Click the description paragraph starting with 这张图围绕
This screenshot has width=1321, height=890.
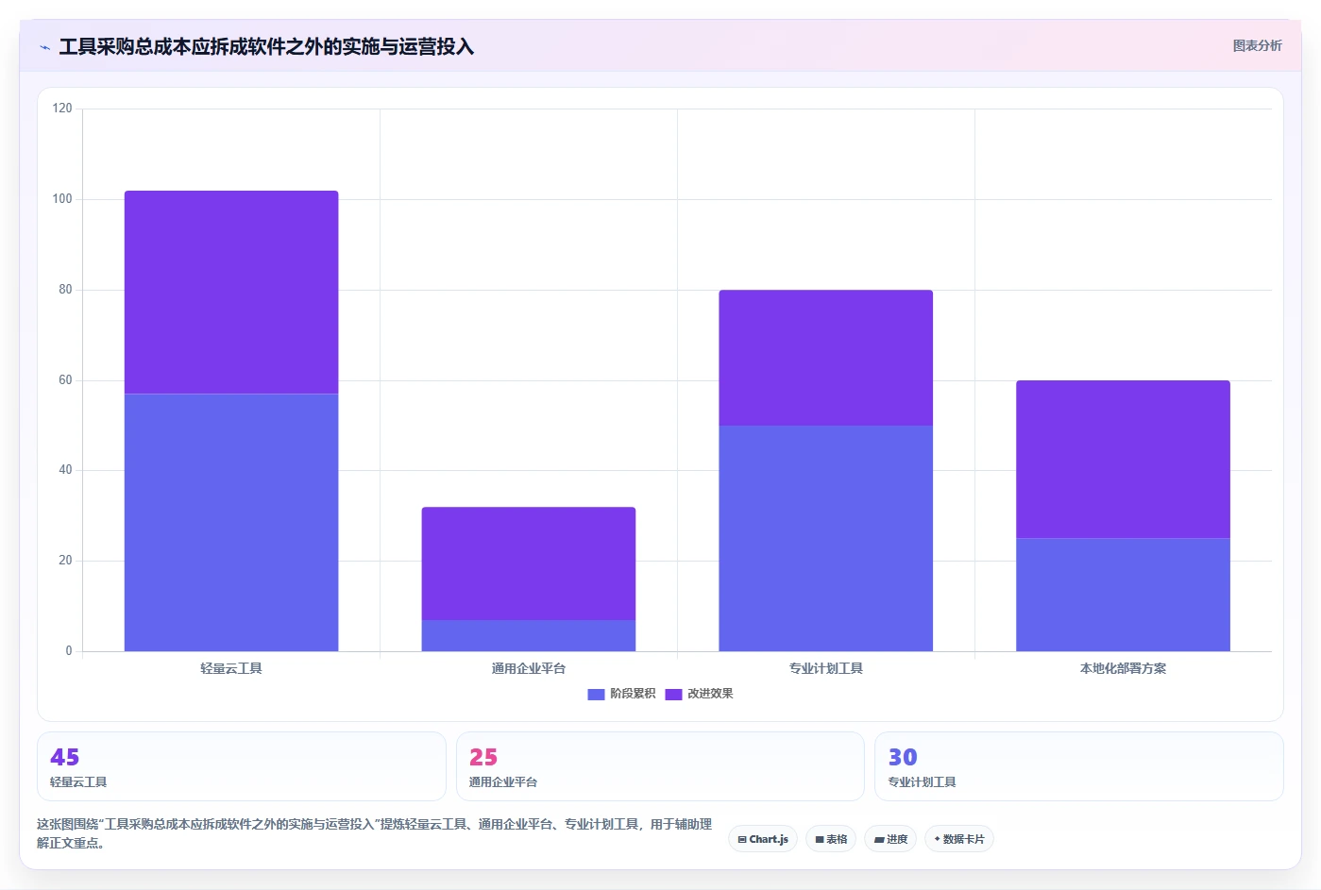pyautogui.click(x=375, y=833)
